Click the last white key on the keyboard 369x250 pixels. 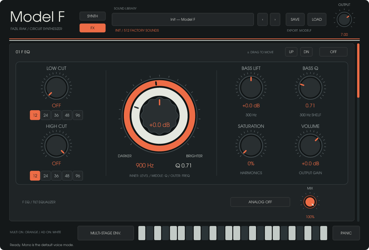(324, 233)
